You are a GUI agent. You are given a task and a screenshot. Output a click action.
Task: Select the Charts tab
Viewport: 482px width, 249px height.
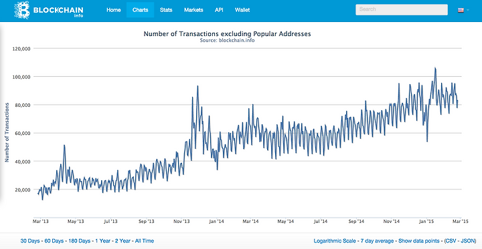140,10
